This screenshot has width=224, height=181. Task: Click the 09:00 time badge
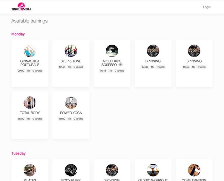pos(21,71)
